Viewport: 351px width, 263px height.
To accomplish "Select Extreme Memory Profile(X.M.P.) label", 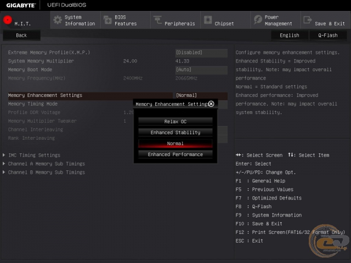I will pos(49,53).
